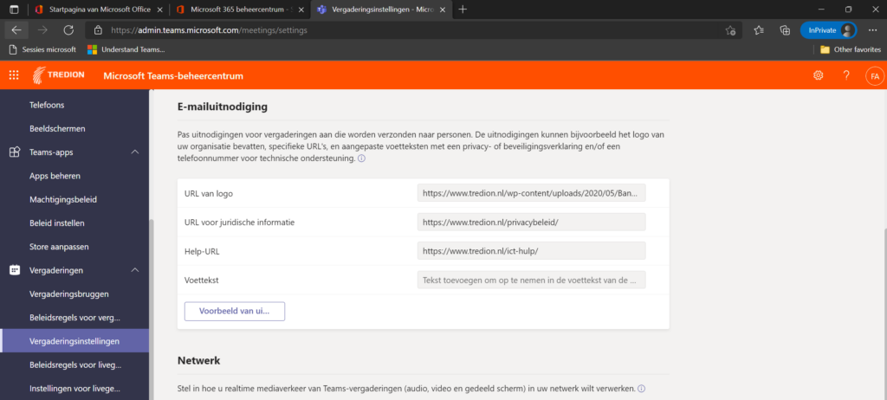This screenshot has width=887, height=400.
Task: Switch to Microsoft 365 beheercentrum tab
Action: tap(241, 10)
